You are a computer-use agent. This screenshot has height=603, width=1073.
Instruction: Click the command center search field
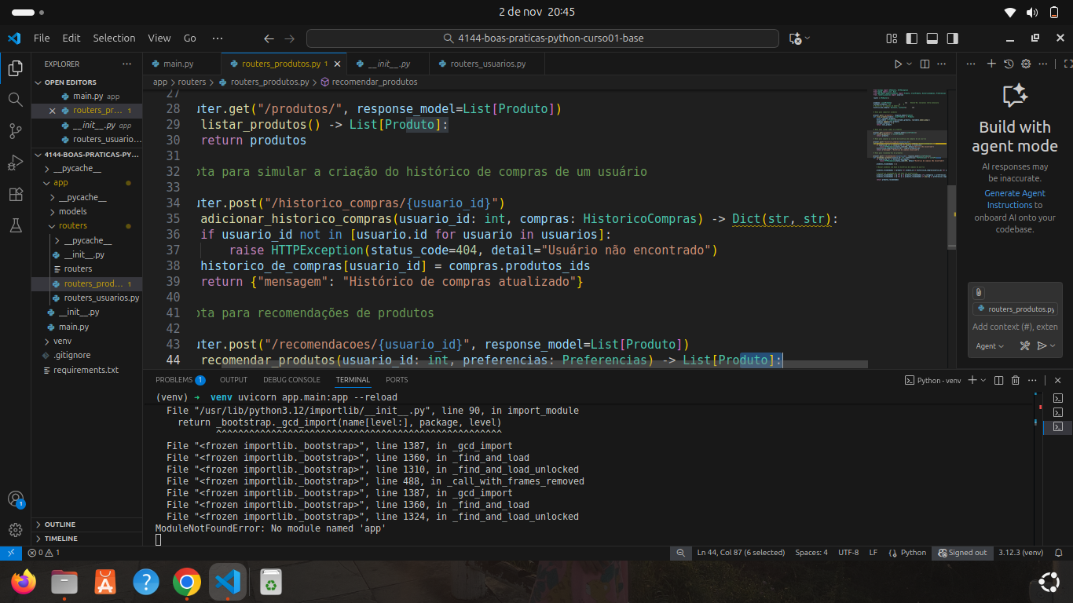(x=542, y=38)
